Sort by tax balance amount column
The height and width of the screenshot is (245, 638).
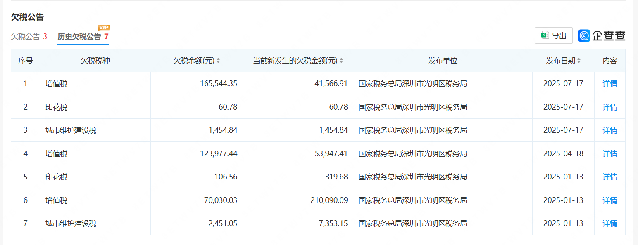click(x=218, y=61)
